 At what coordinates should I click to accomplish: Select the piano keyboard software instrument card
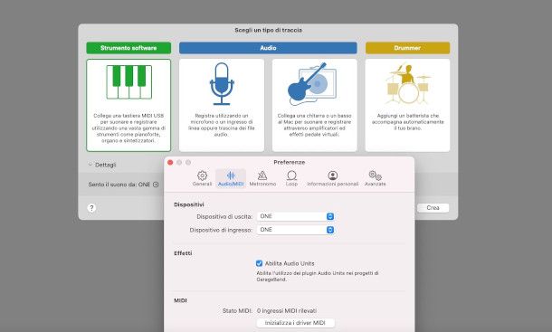[x=128, y=105]
